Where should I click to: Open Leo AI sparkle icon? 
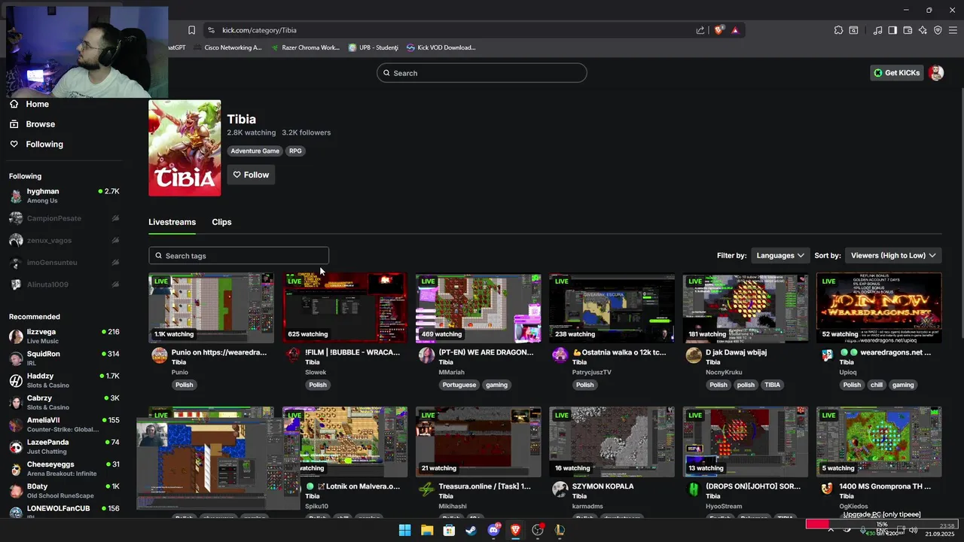[923, 30]
